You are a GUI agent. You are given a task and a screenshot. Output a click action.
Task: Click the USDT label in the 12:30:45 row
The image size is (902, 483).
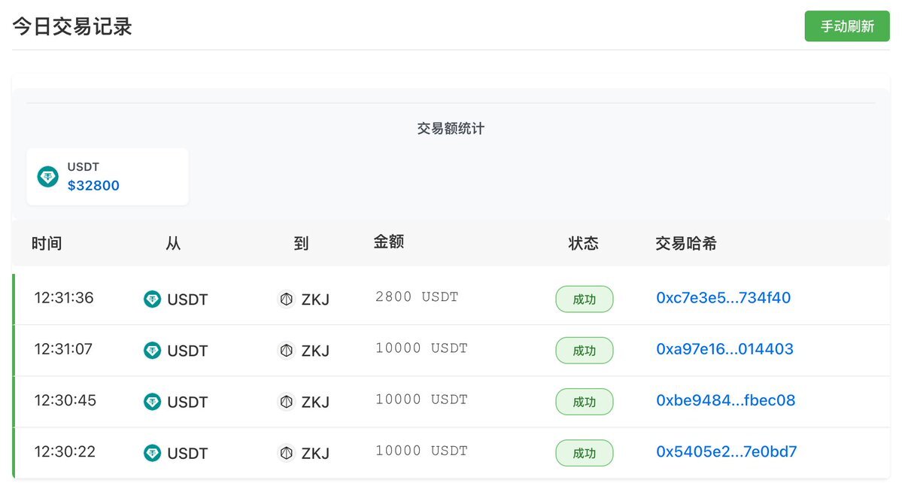tap(187, 402)
